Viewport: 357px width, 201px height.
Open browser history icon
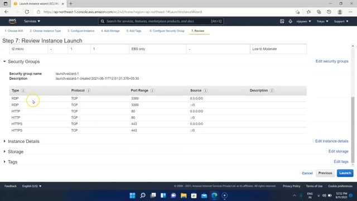[329, 12]
